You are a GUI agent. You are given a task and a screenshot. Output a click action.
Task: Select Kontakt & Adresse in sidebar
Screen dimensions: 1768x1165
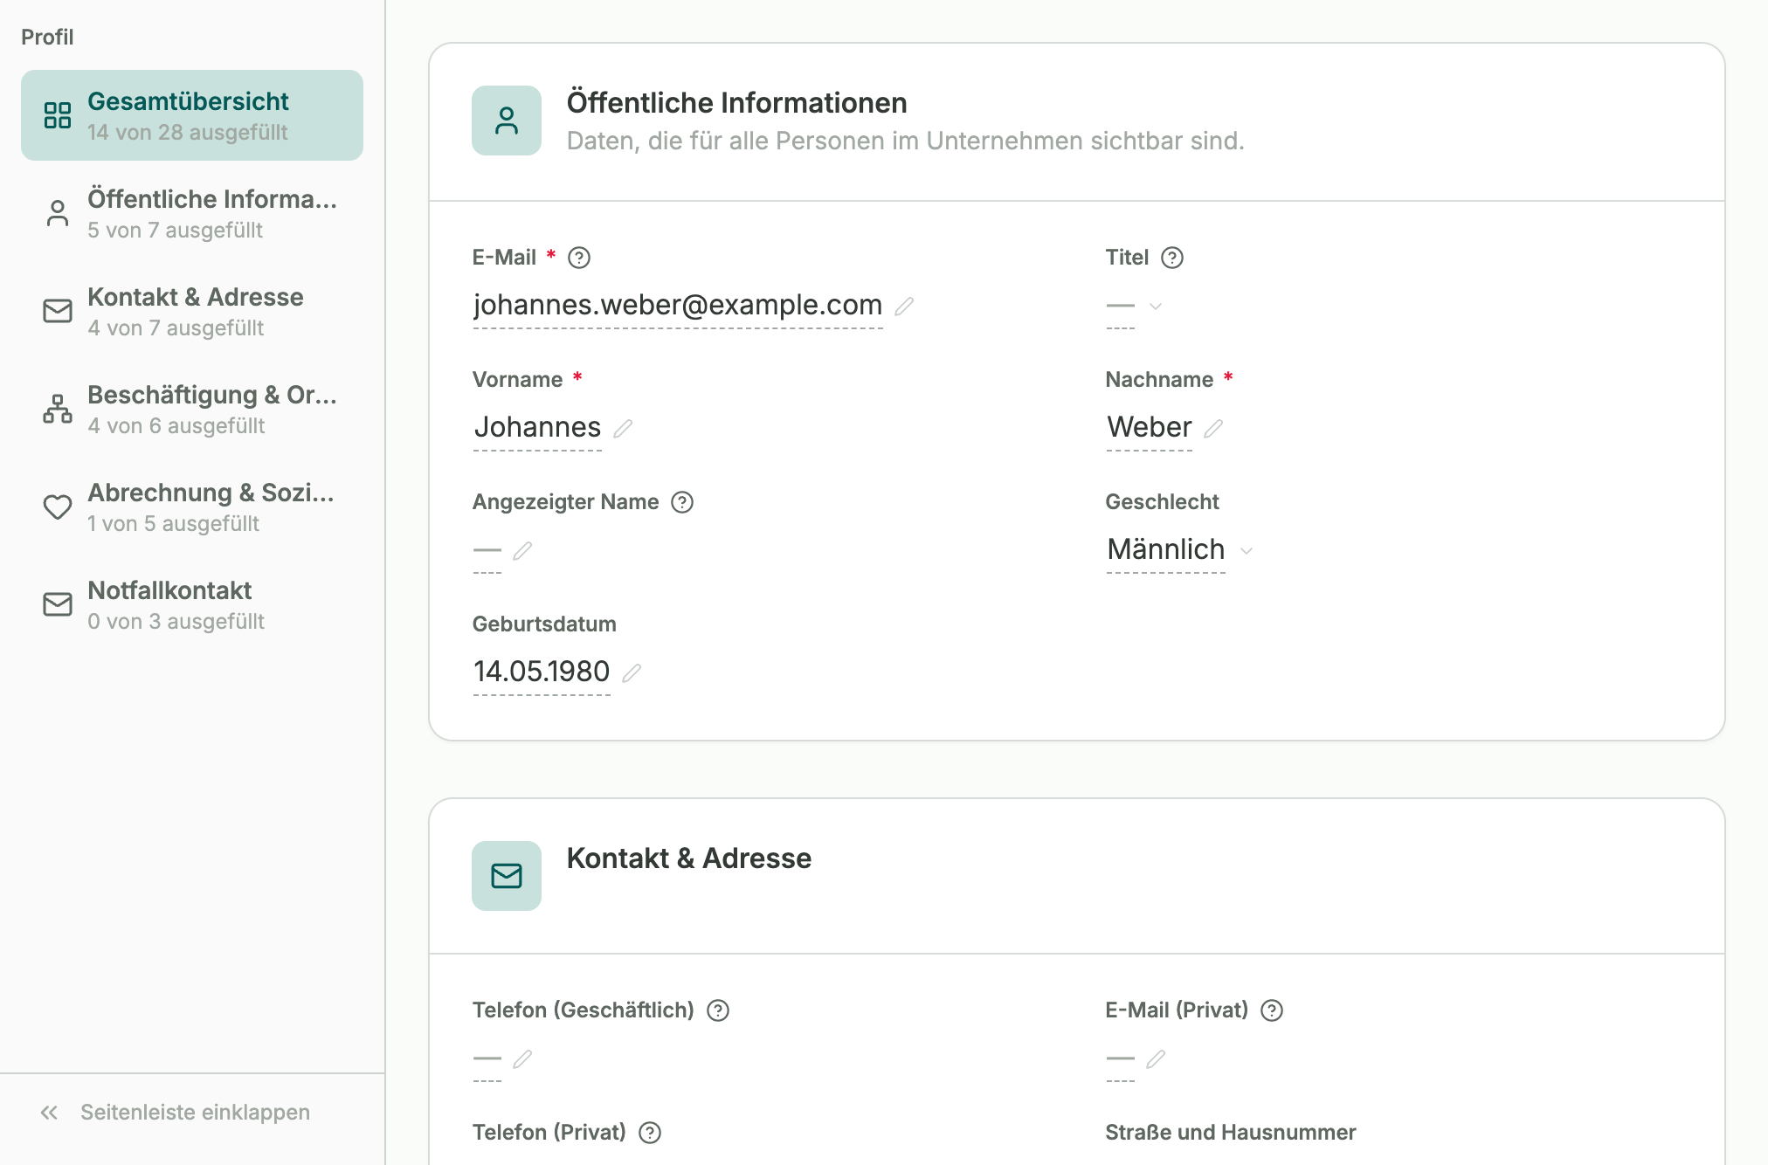click(192, 311)
